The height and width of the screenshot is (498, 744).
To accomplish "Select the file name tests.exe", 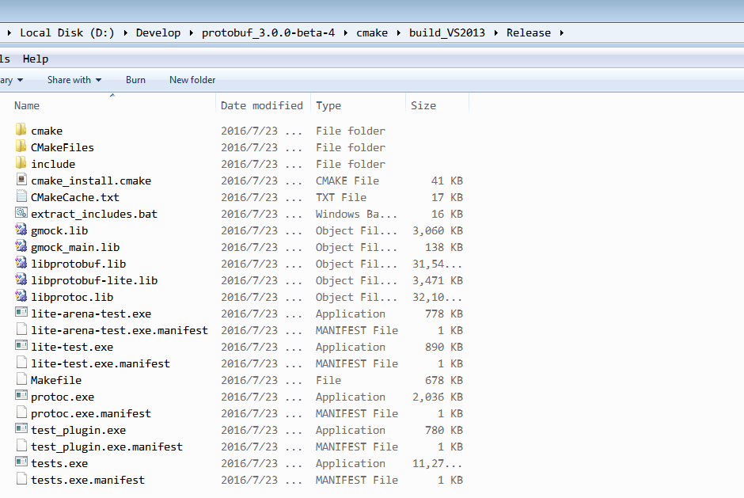I will tap(59, 463).
